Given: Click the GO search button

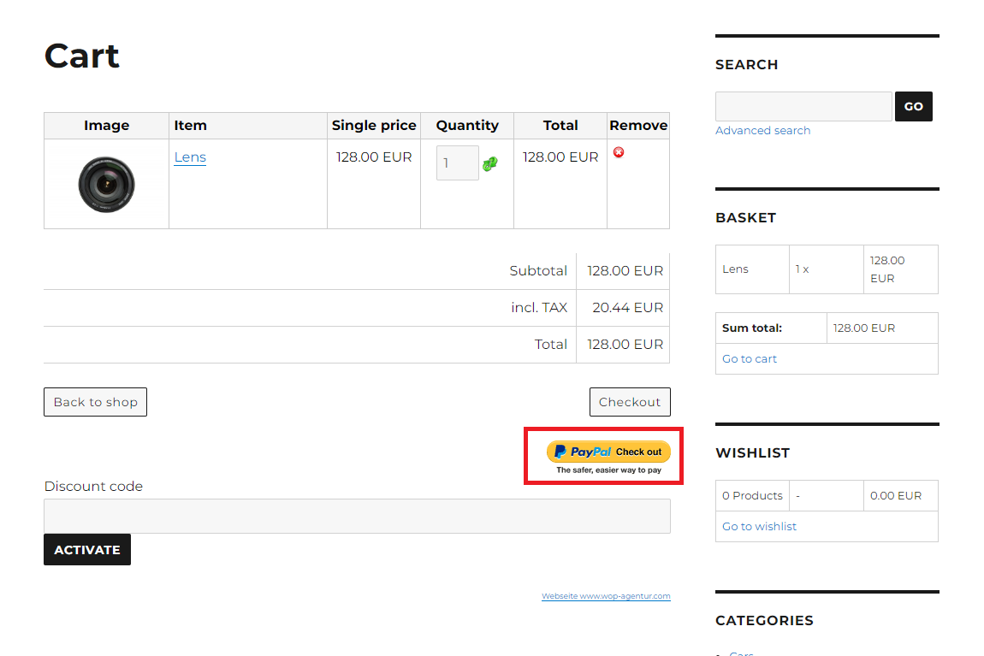Looking at the screenshot, I should (x=914, y=107).
